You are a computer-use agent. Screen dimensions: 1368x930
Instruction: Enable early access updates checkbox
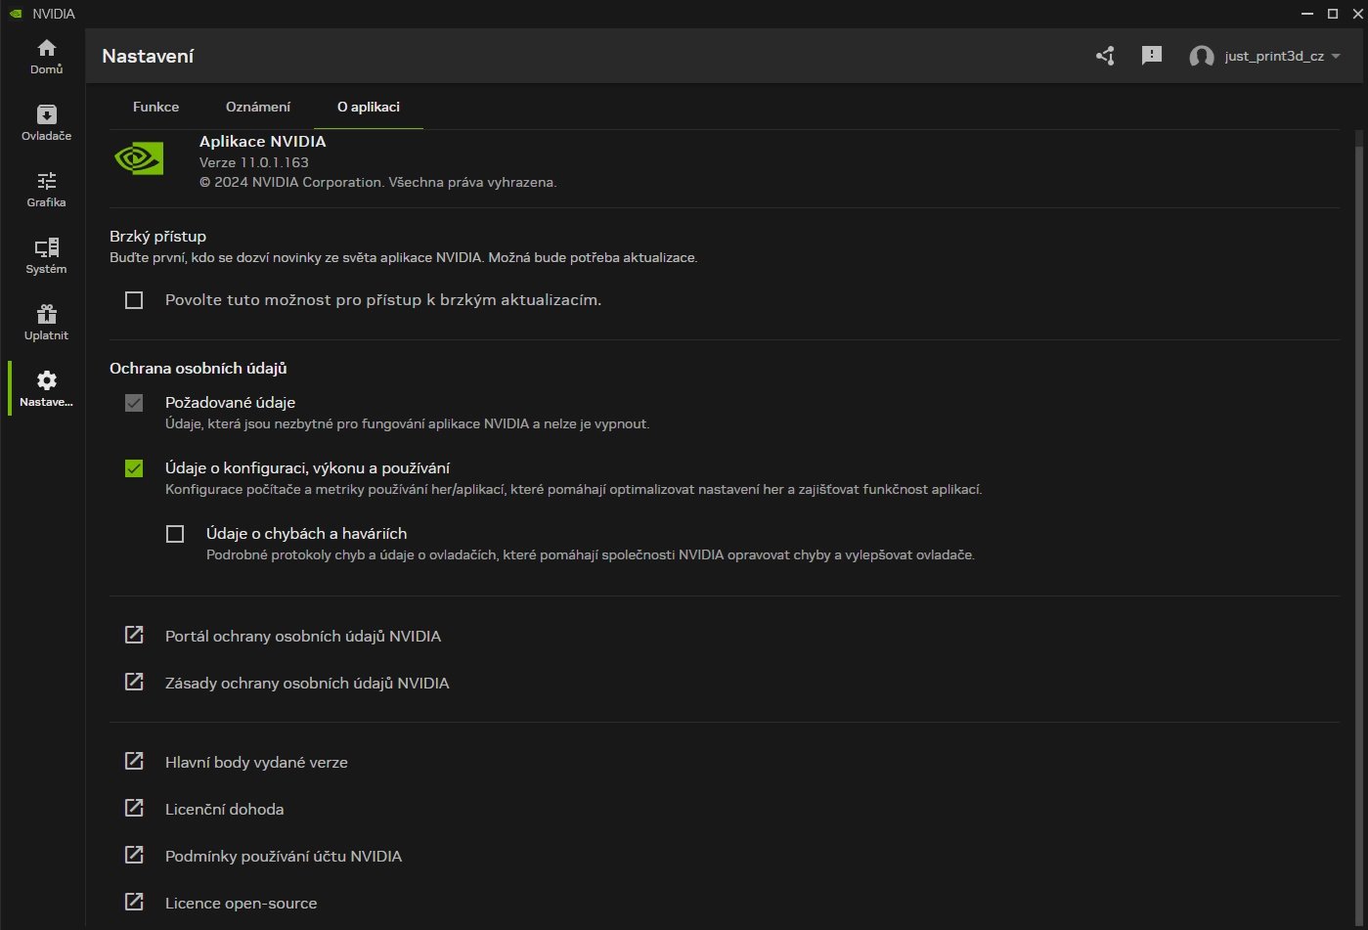tap(134, 300)
